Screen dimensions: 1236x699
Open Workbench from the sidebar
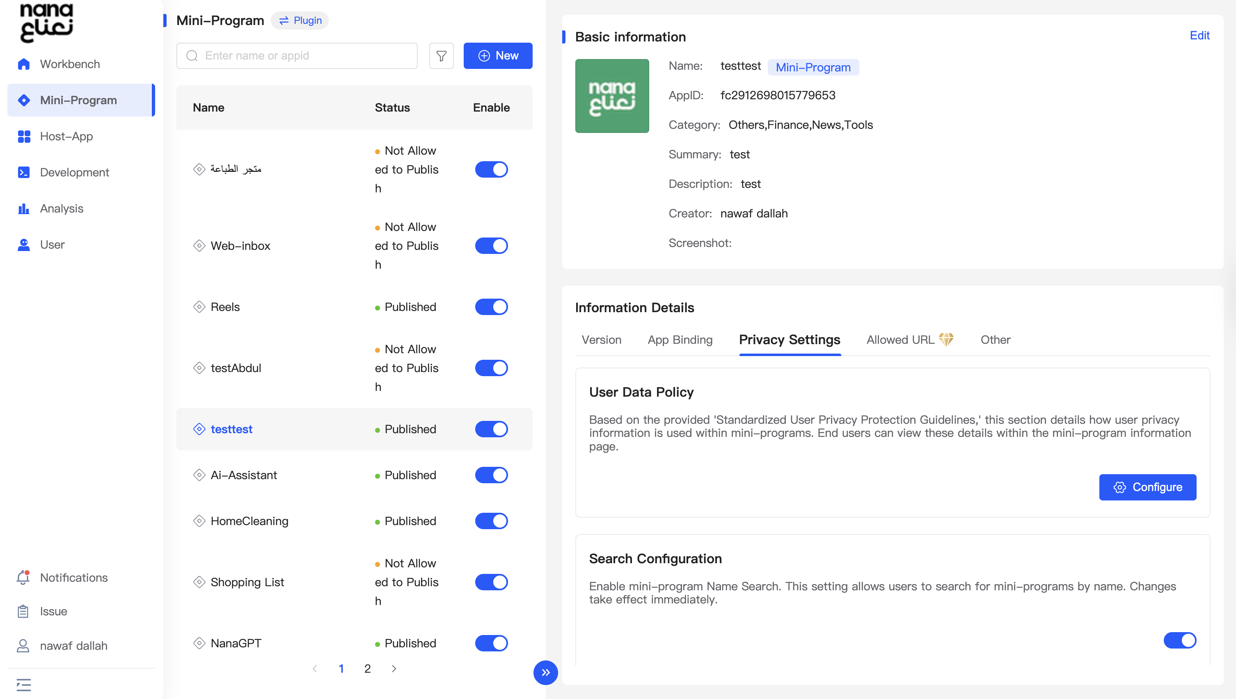click(x=70, y=64)
